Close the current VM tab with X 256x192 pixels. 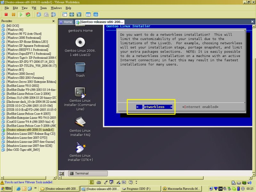coord(252,21)
